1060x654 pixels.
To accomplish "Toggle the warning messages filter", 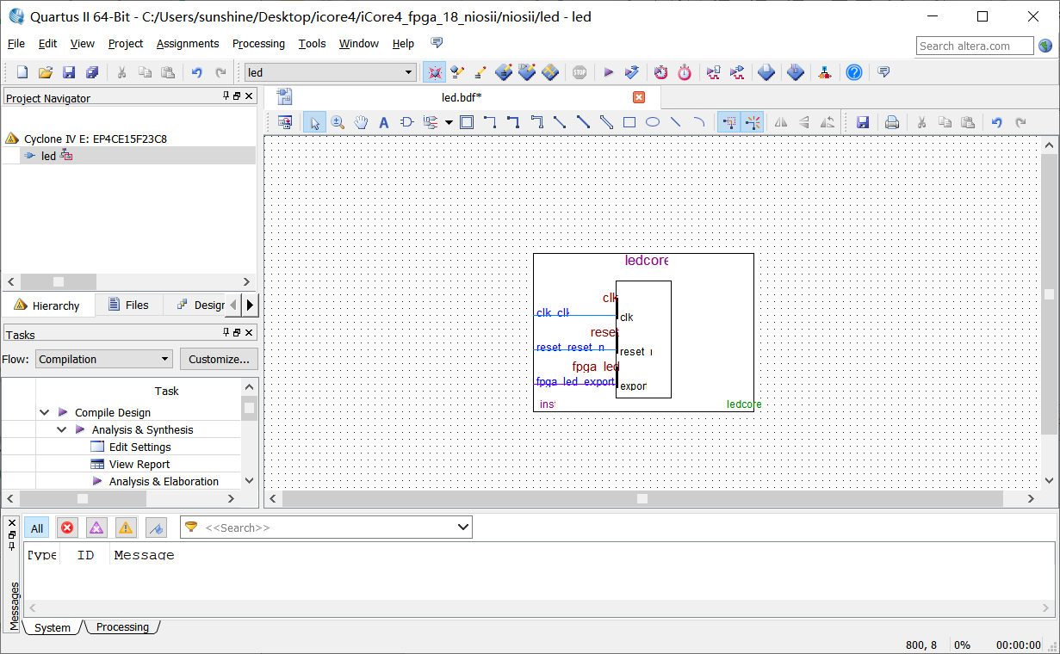I will (126, 528).
